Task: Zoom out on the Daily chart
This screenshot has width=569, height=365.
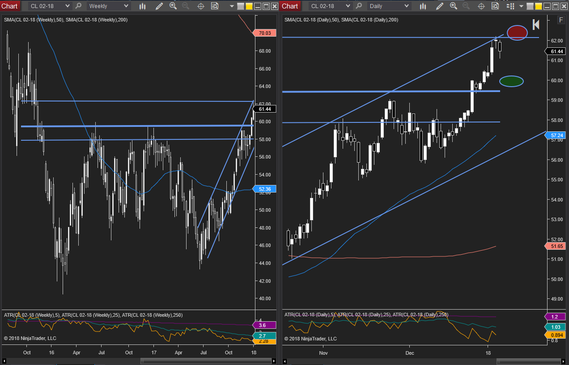Action: point(466,6)
